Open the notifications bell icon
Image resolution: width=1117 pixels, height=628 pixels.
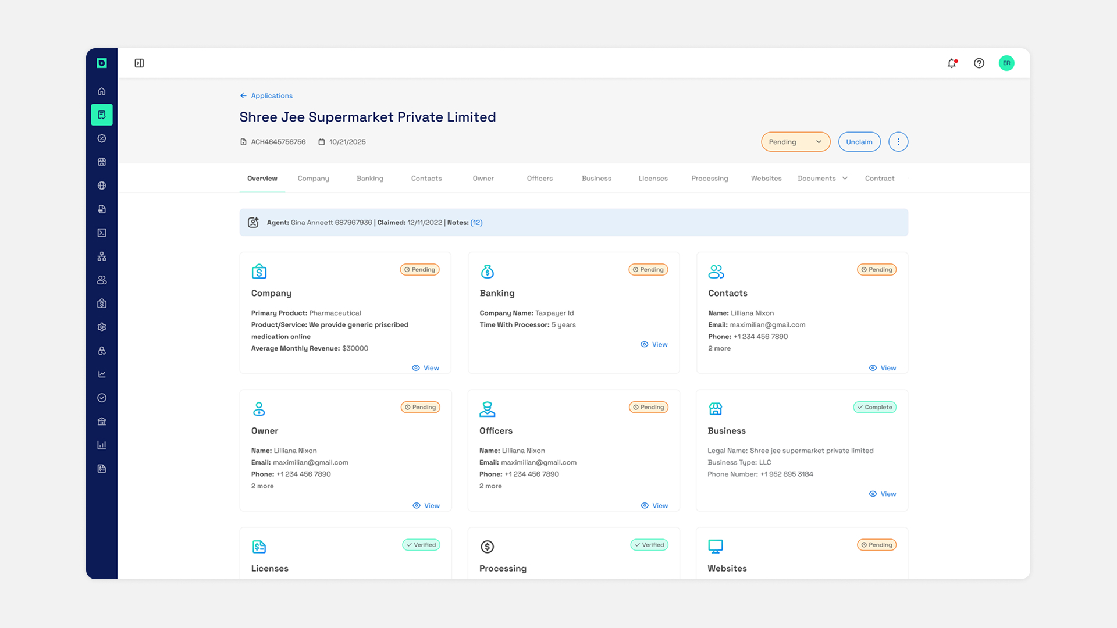[952, 63]
